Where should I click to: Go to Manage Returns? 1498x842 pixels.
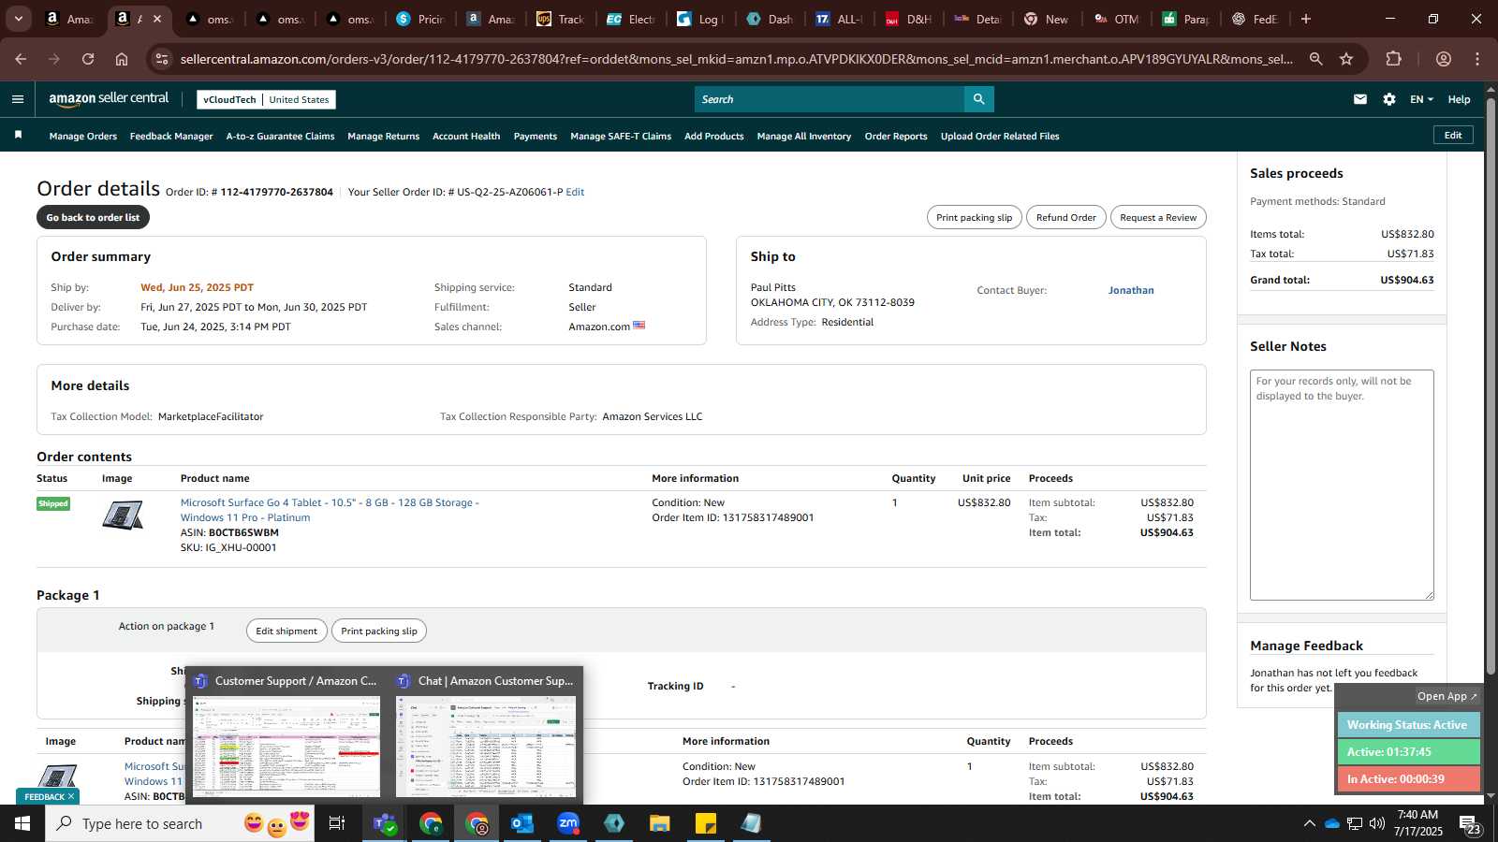383,136
